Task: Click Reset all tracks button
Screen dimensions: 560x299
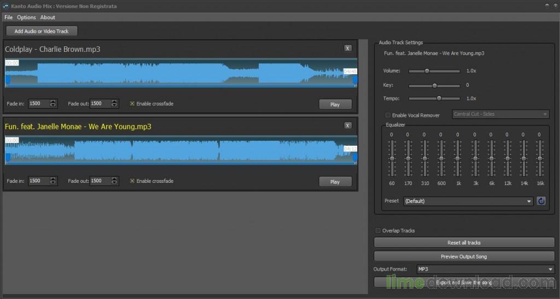Action: (464, 242)
